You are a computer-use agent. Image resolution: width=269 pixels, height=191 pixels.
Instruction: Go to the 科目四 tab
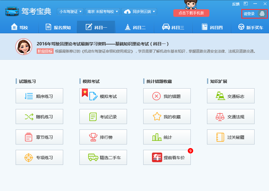[x=212, y=27]
